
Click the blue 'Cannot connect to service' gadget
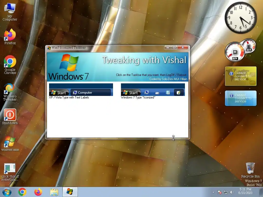click(x=241, y=98)
